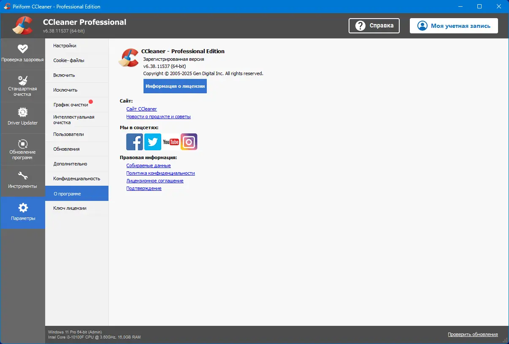Open the Ключ лицензии section

[77, 208]
